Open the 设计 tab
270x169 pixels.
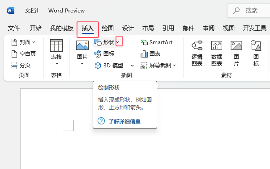(x=128, y=28)
